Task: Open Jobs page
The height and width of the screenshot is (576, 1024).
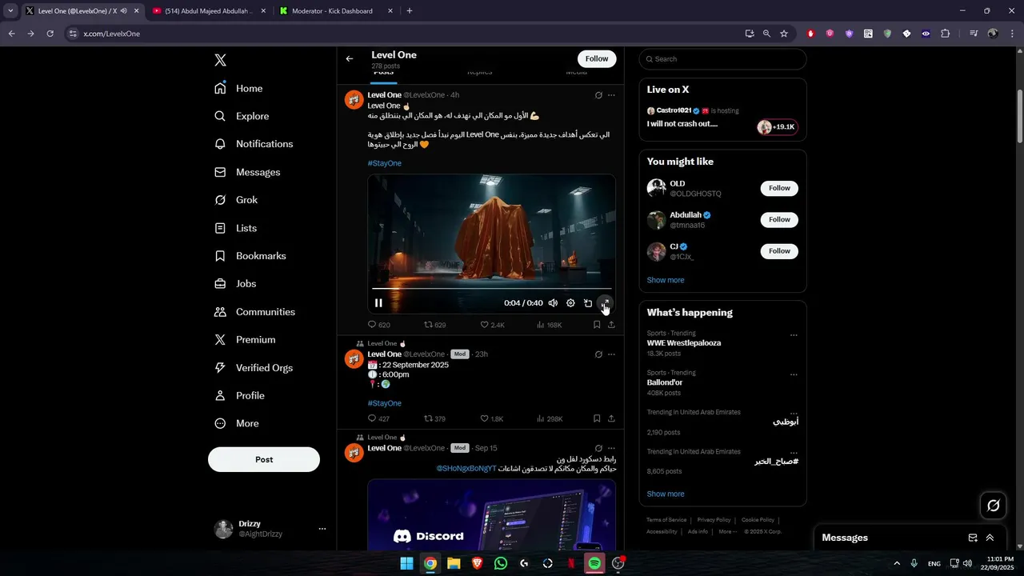Action: click(x=235, y=284)
